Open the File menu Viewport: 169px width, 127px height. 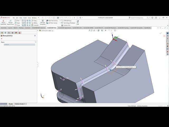pos(14,18)
